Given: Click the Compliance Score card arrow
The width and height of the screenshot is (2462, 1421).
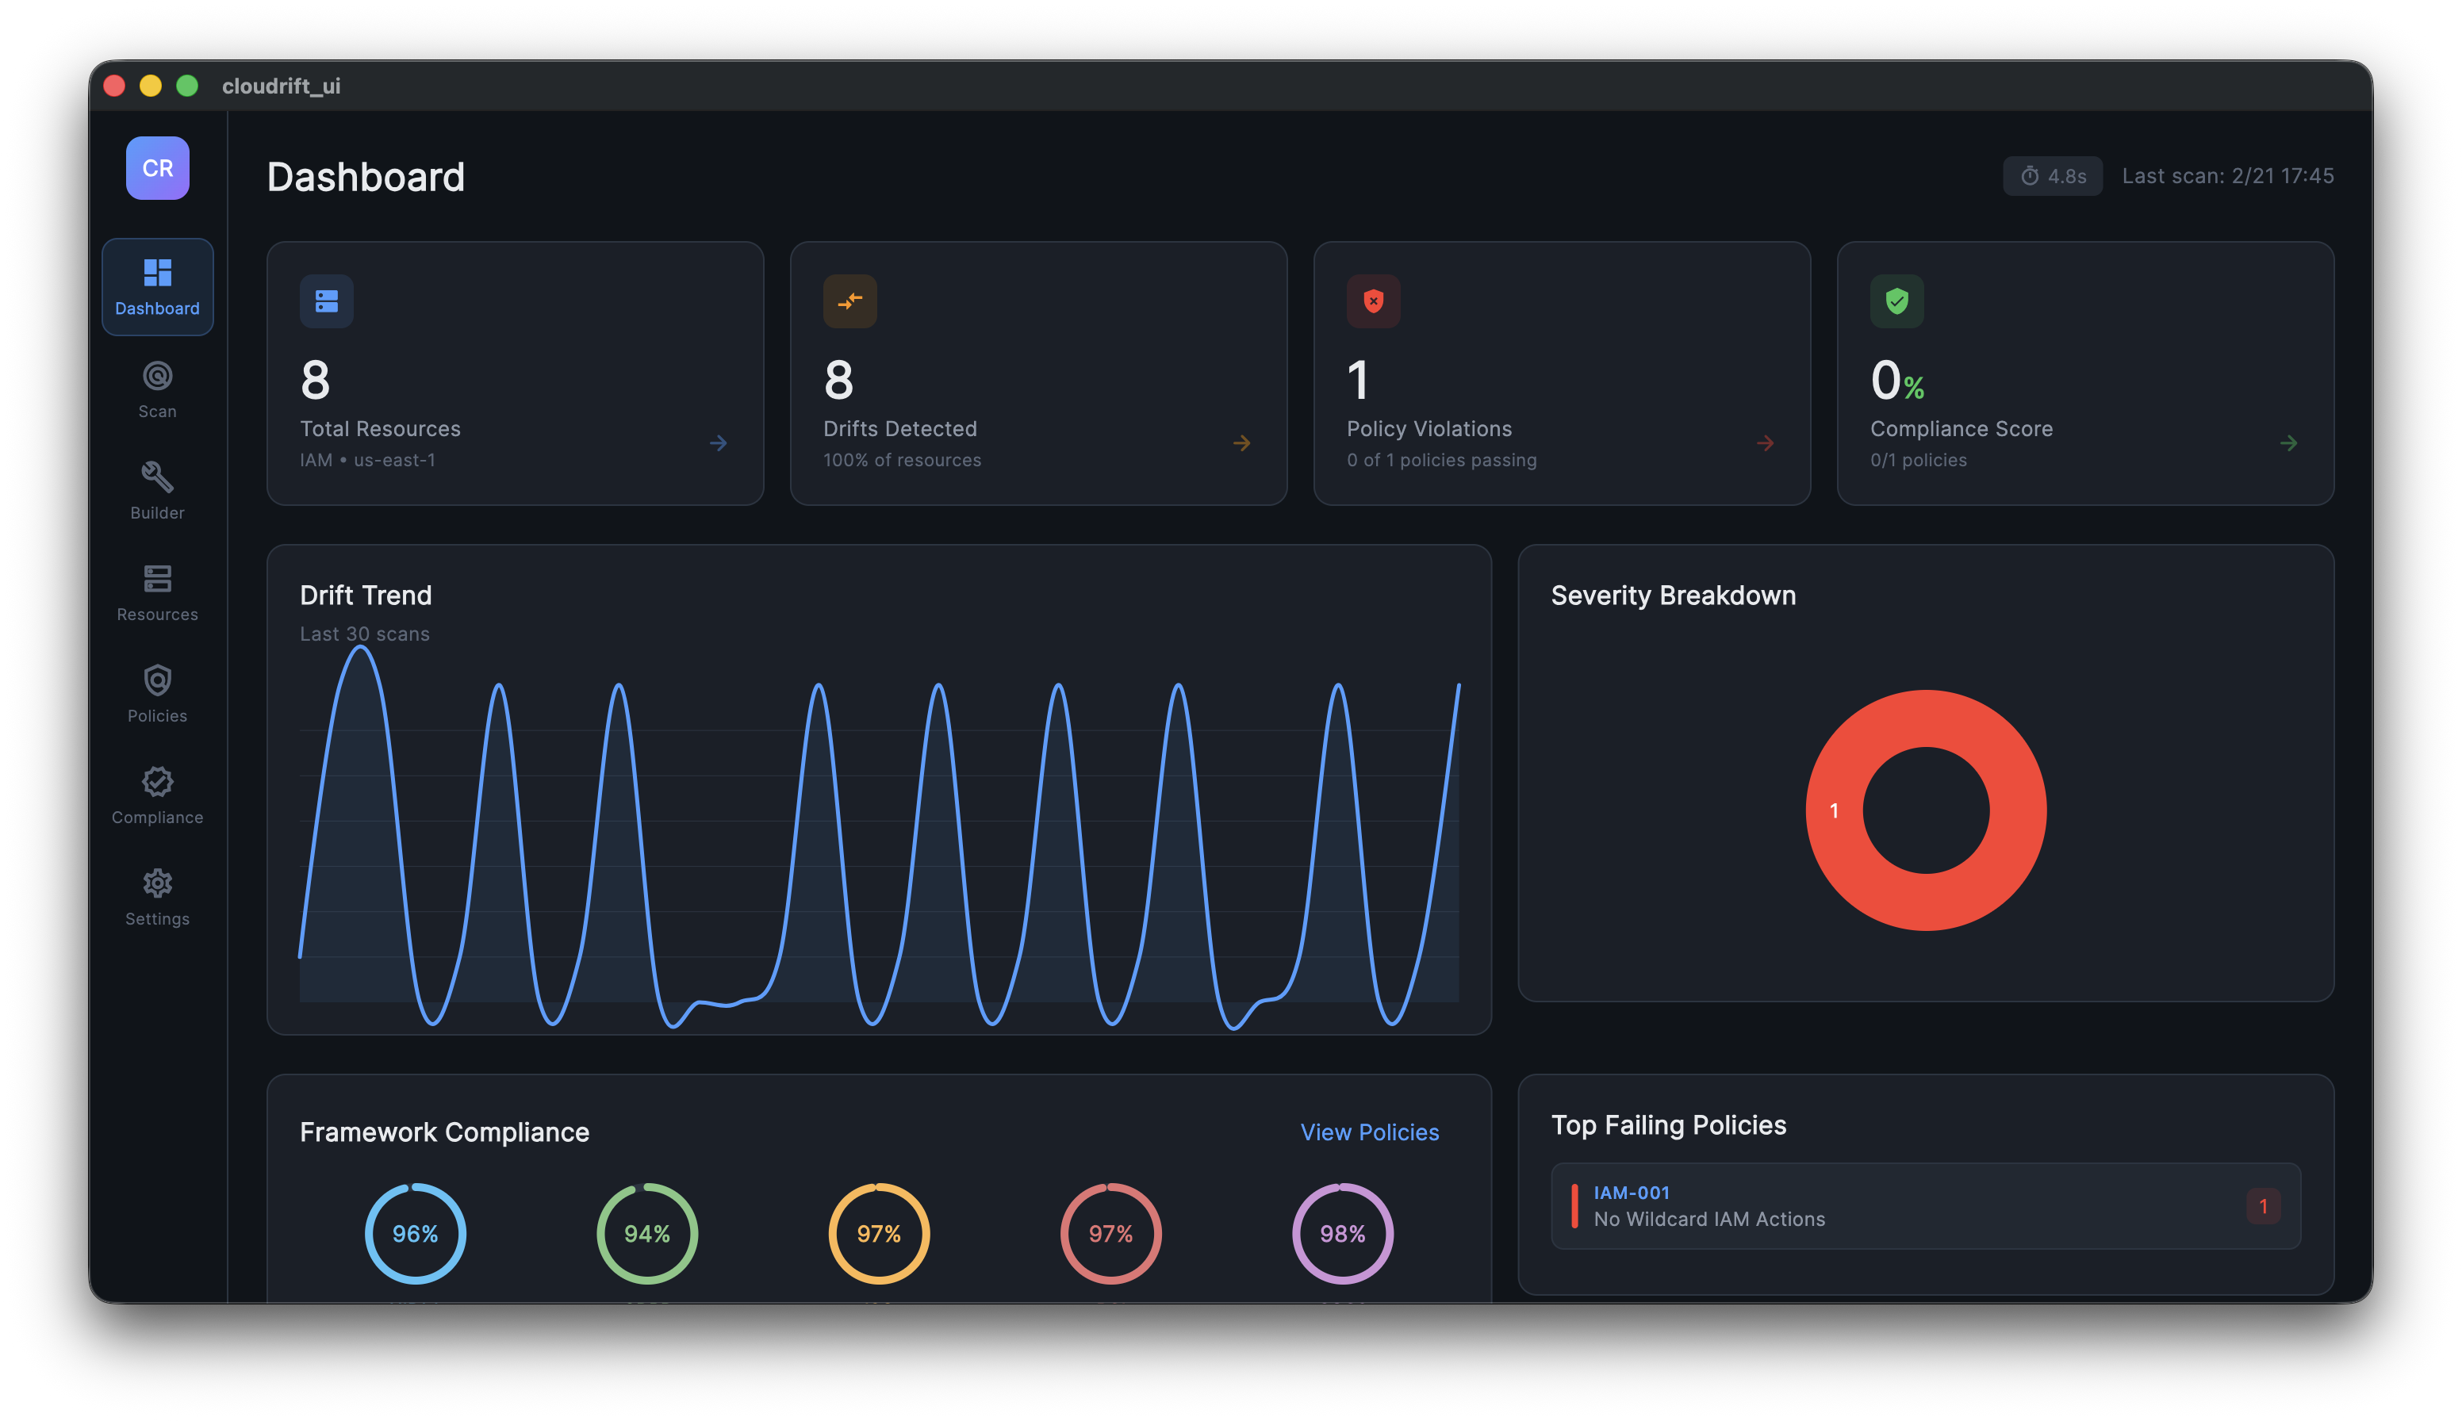Looking at the screenshot, I should click(x=2289, y=443).
